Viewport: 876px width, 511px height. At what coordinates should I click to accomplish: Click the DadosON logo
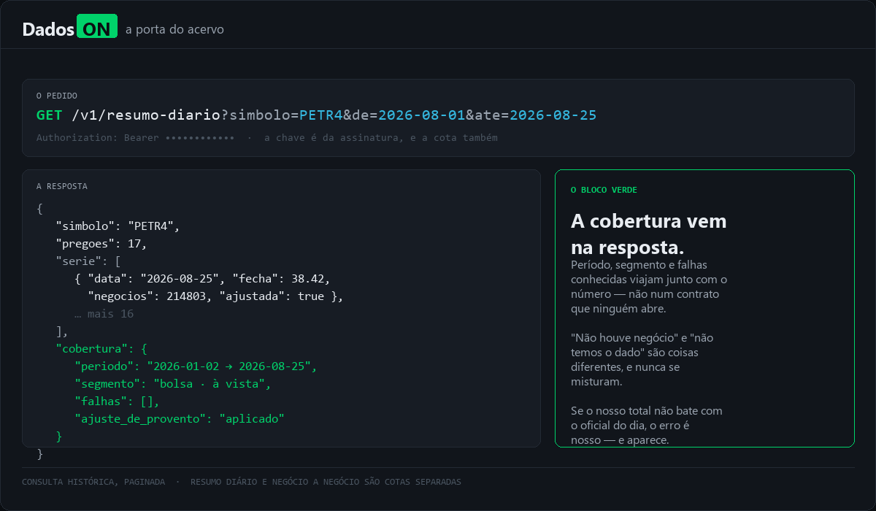(69, 28)
